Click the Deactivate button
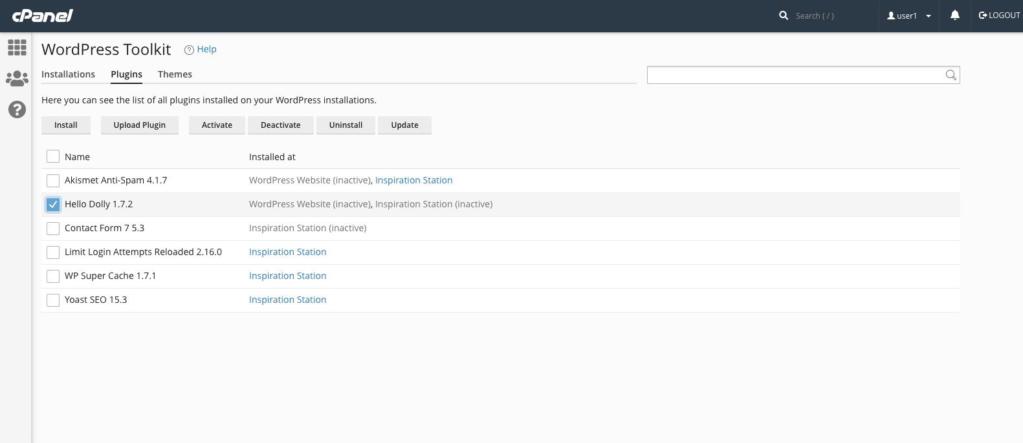1023x443 pixels. pyautogui.click(x=280, y=125)
